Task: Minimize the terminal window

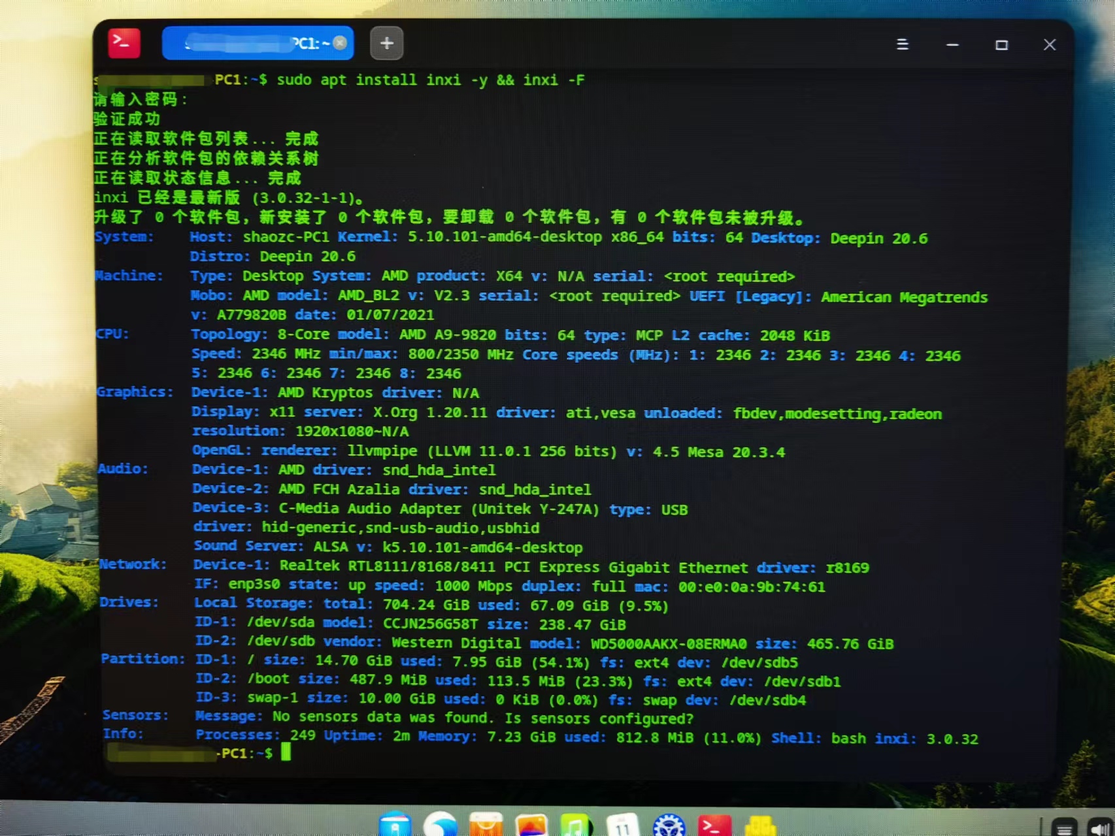Action: (x=952, y=44)
